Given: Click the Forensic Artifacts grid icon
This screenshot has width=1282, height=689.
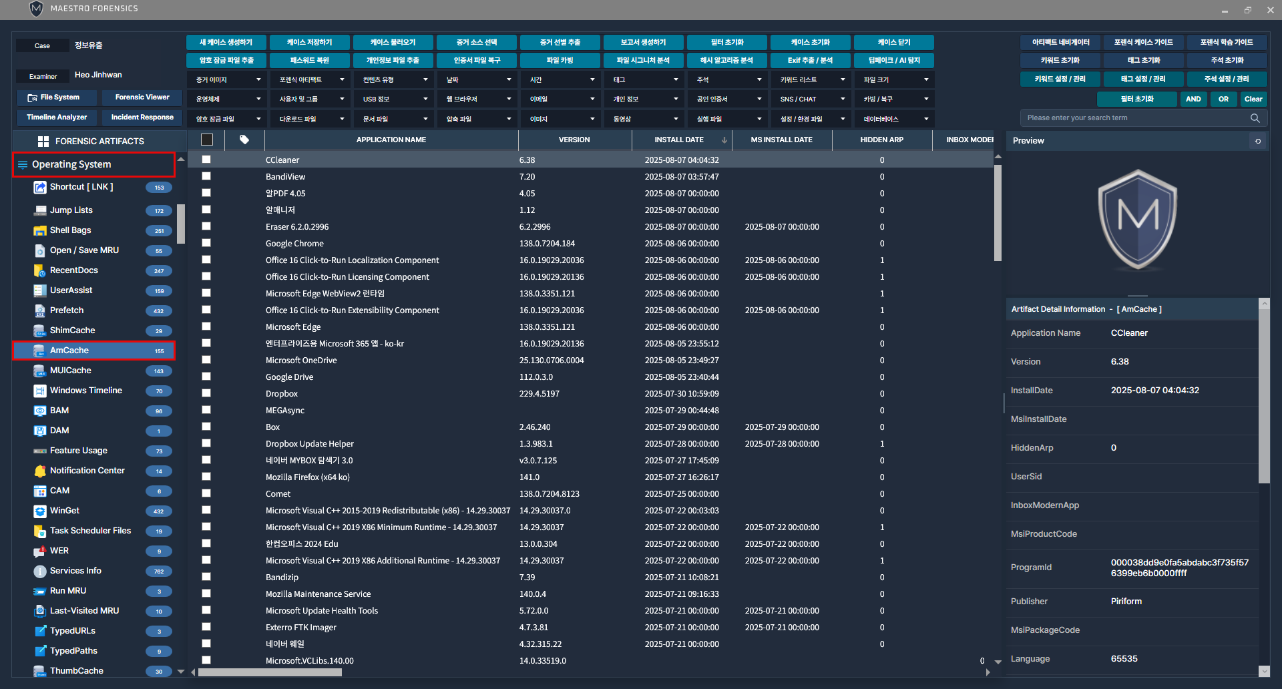Looking at the screenshot, I should 43,142.
